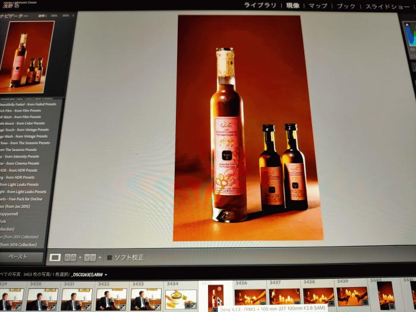Screen dimensions: 416x312
Task: Switch to the ブック module
Action: click(x=346, y=7)
